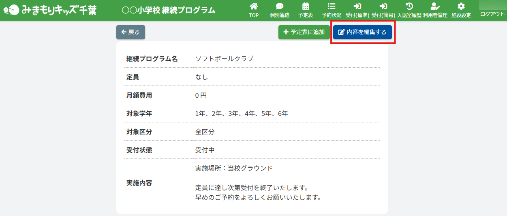
Task: Click the 実施場所：当校グラウンド text
Action: (234, 168)
